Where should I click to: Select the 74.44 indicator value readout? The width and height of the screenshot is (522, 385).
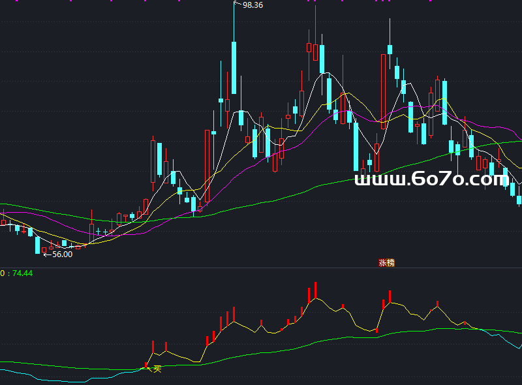(x=22, y=273)
